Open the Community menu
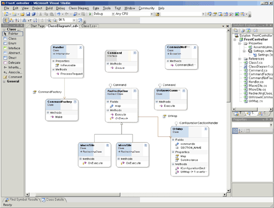The height and width of the screenshot is (208, 274). [146, 8]
